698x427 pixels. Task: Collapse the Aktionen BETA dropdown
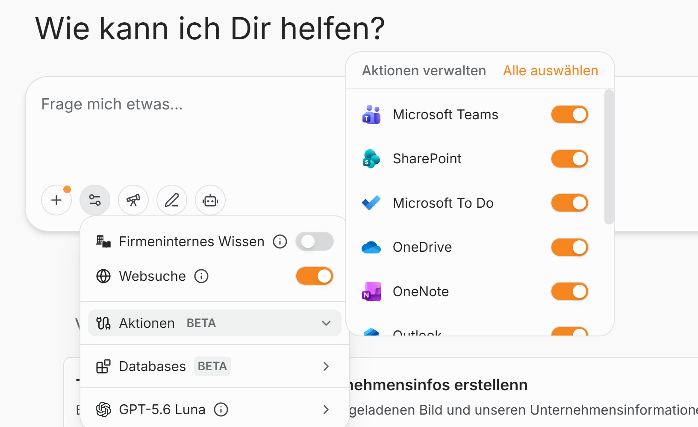(326, 323)
